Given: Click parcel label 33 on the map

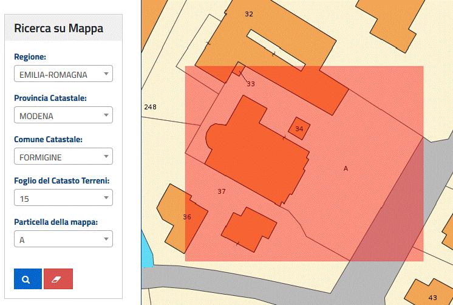Looking at the screenshot, I should [251, 84].
